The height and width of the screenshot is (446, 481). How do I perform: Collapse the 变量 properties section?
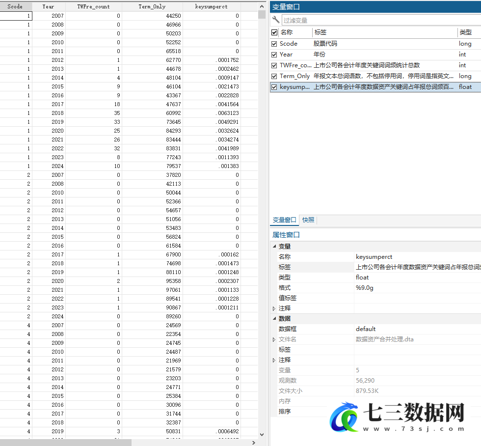click(274, 246)
